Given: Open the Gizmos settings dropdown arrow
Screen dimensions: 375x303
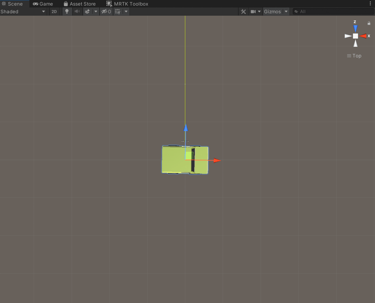Looking at the screenshot, I should [286, 11].
